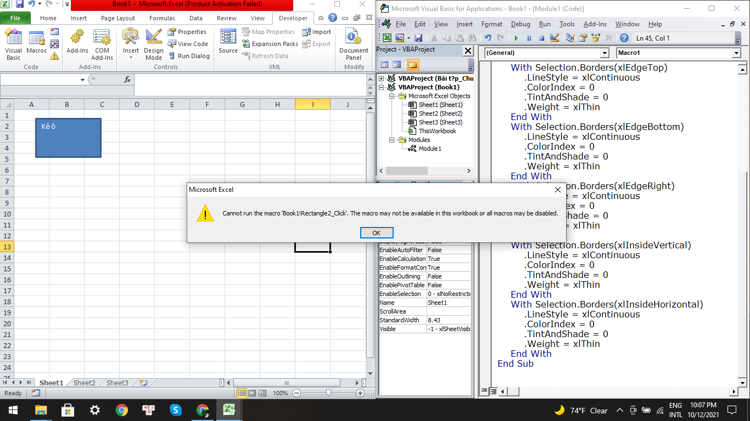Click the Break pause button in VBA toolbar
The width and height of the screenshot is (750, 421).
point(529,38)
